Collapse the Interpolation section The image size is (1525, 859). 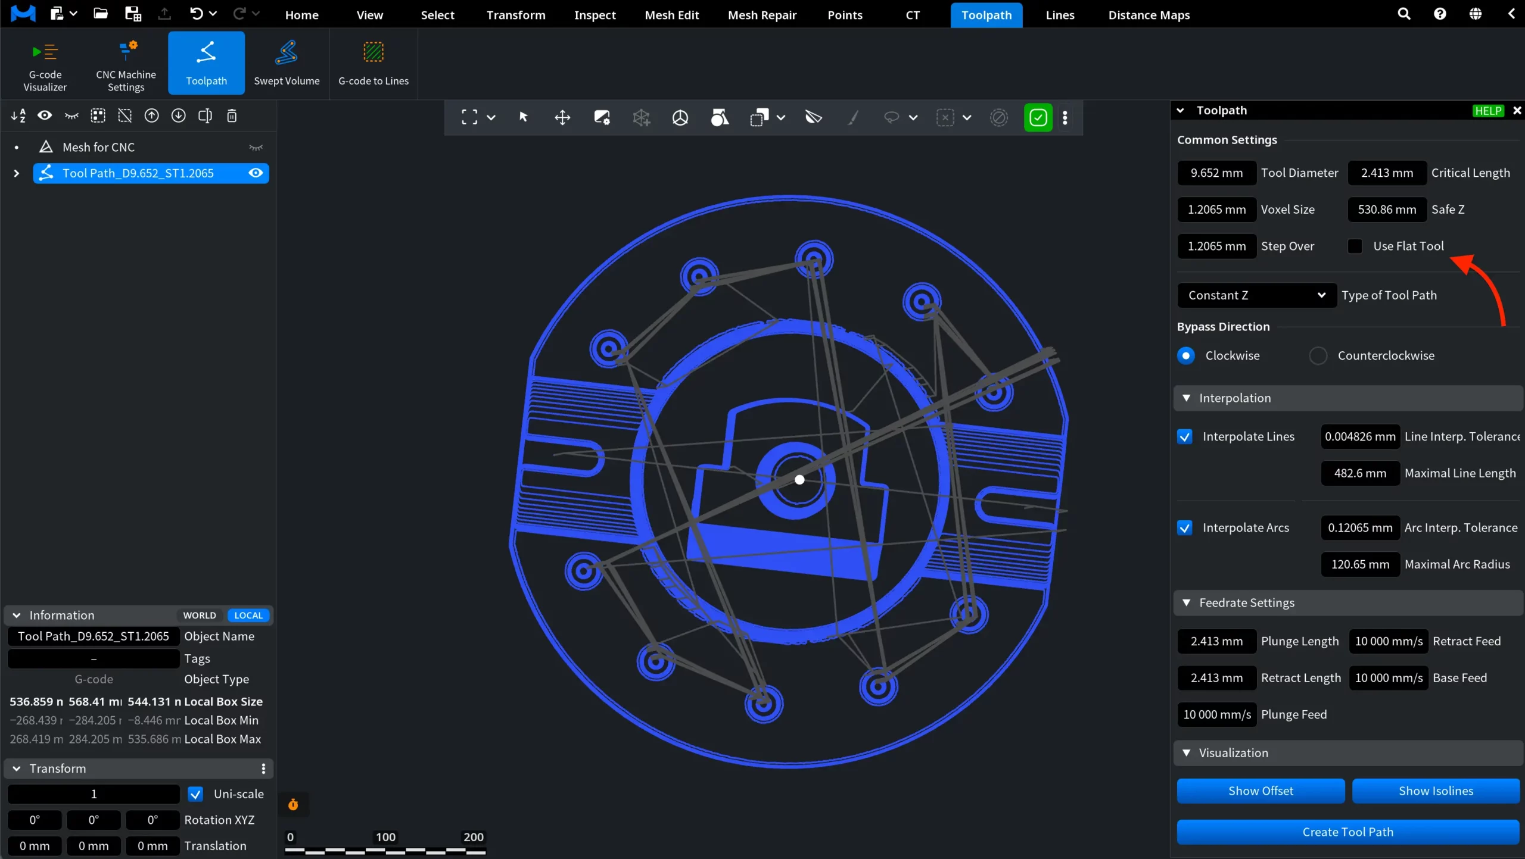tap(1187, 398)
